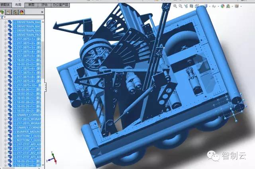Select the 217-3875<3> tree item
The width and height of the screenshot is (255, 169).
(x=27, y=47)
